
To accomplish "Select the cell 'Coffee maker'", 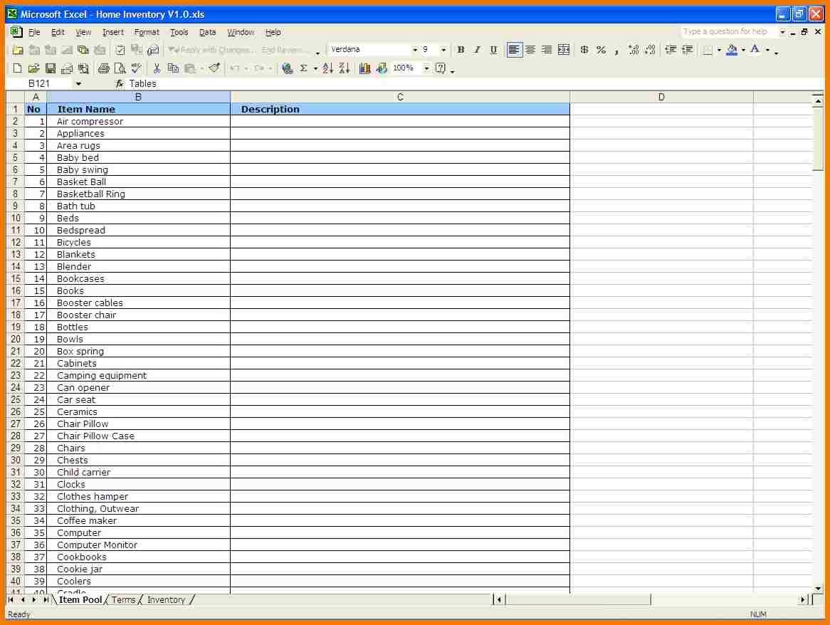I will pyautogui.click(x=138, y=521).
